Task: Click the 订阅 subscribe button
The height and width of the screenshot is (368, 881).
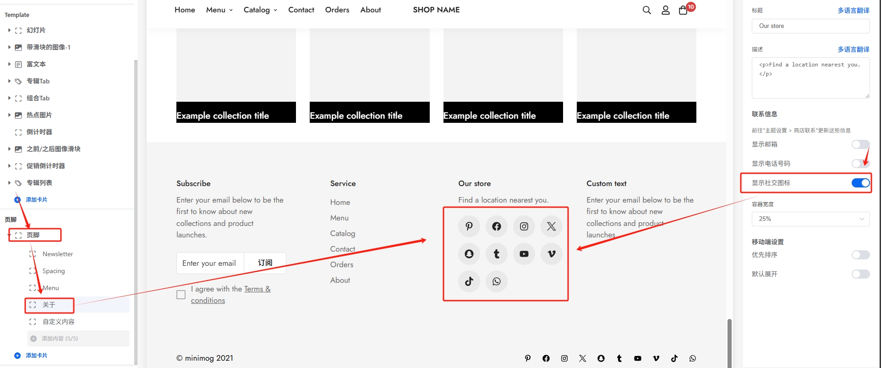Action: point(265,263)
